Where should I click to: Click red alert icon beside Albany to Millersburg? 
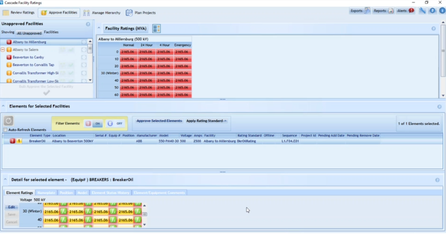coord(9,42)
